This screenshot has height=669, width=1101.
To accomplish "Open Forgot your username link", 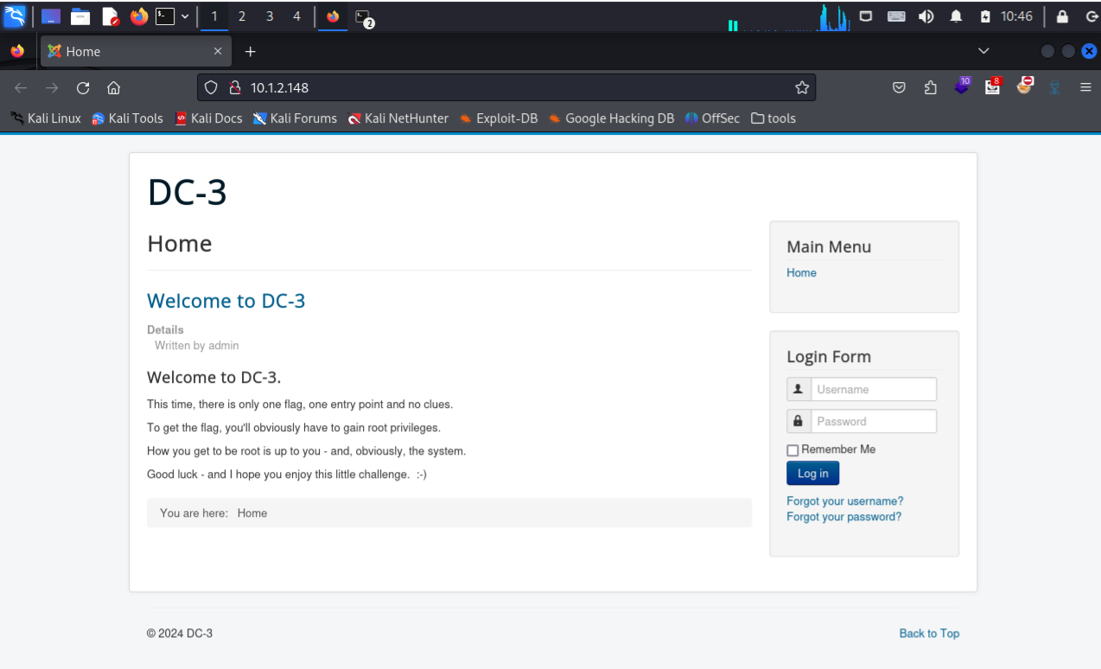I will click(844, 501).
